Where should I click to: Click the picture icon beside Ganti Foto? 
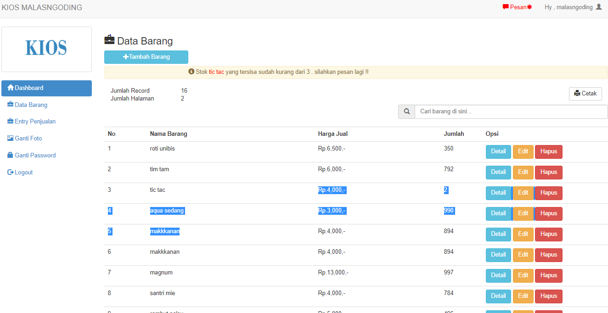(11, 138)
